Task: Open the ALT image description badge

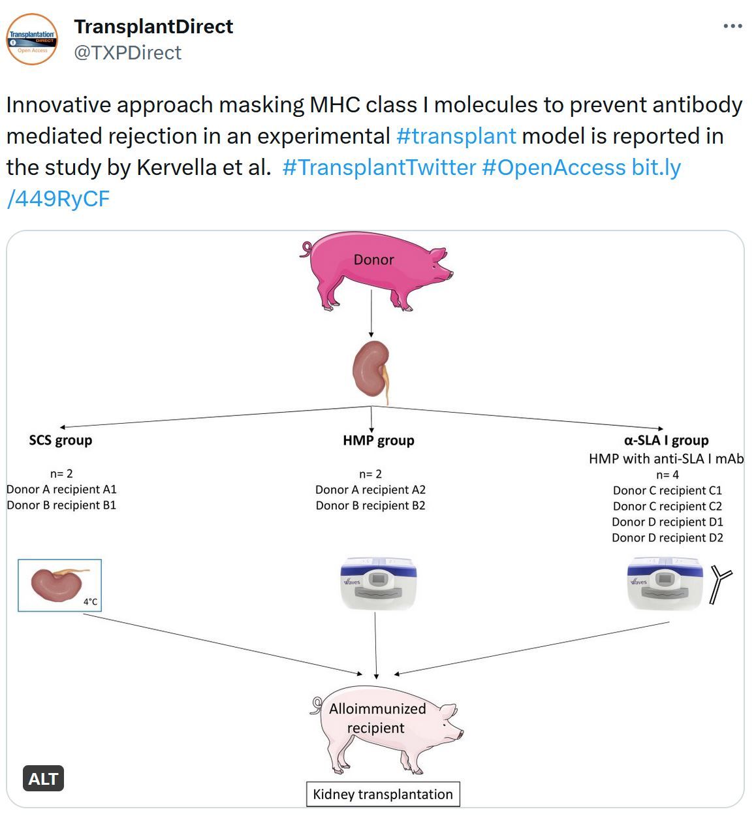Action: coord(44,778)
